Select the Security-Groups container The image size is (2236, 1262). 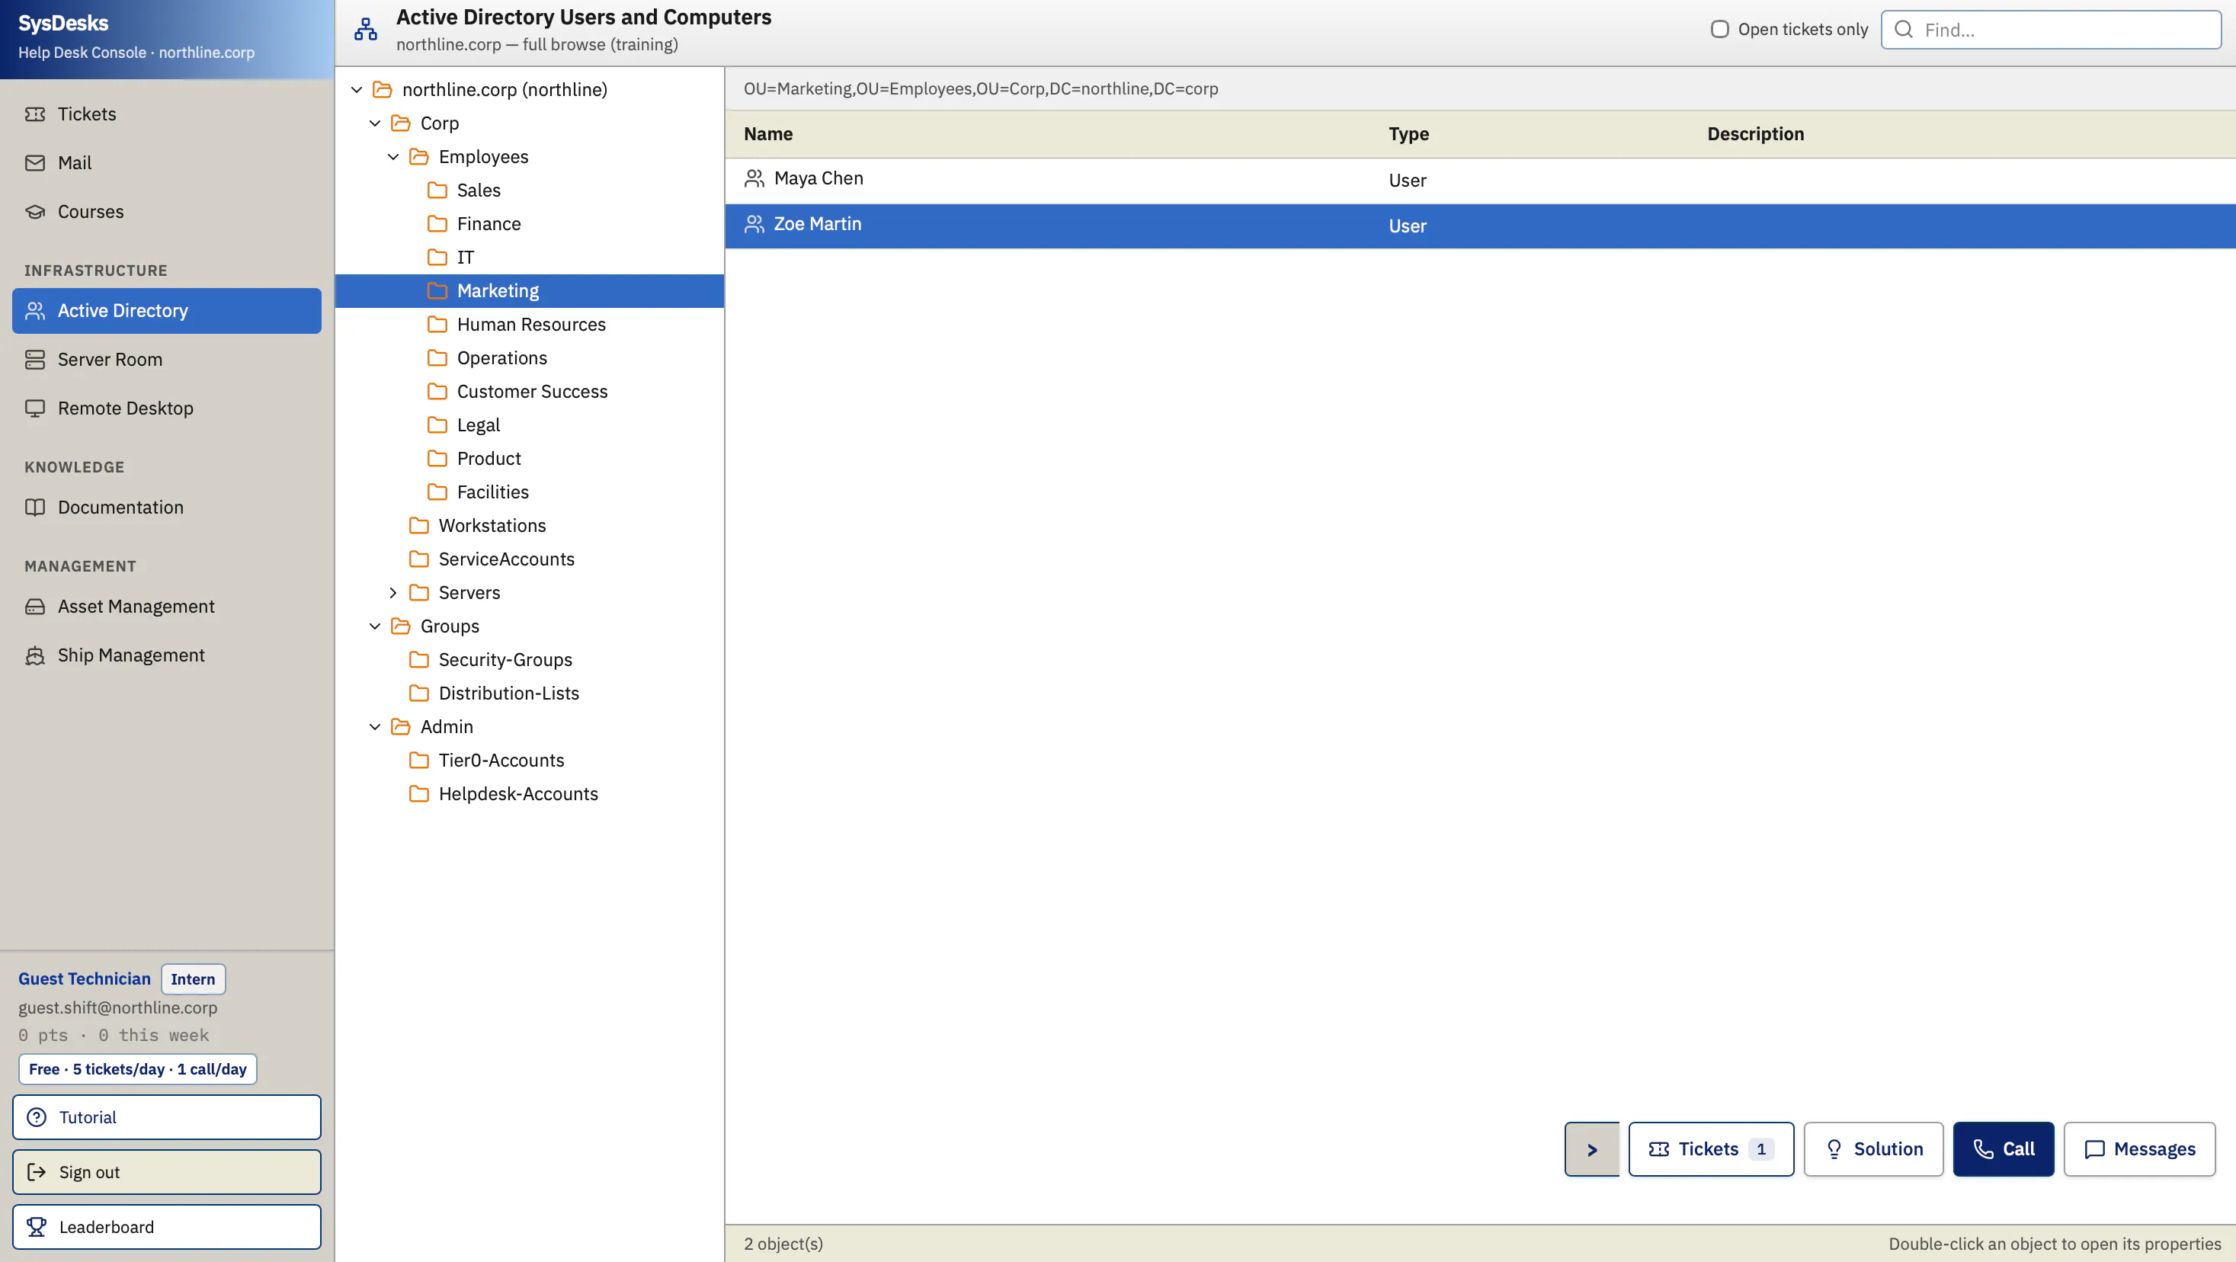[x=530, y=660]
